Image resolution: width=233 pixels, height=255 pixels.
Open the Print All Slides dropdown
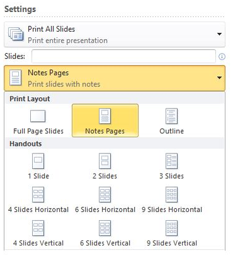115,35
